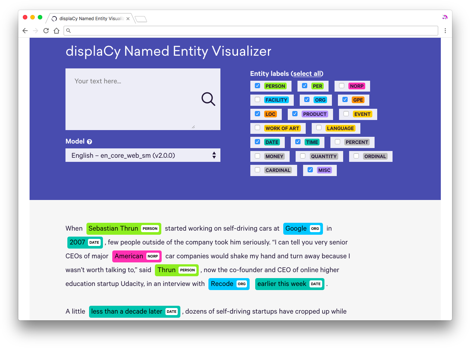Enable the MONEY entity label checkbox

click(x=257, y=156)
